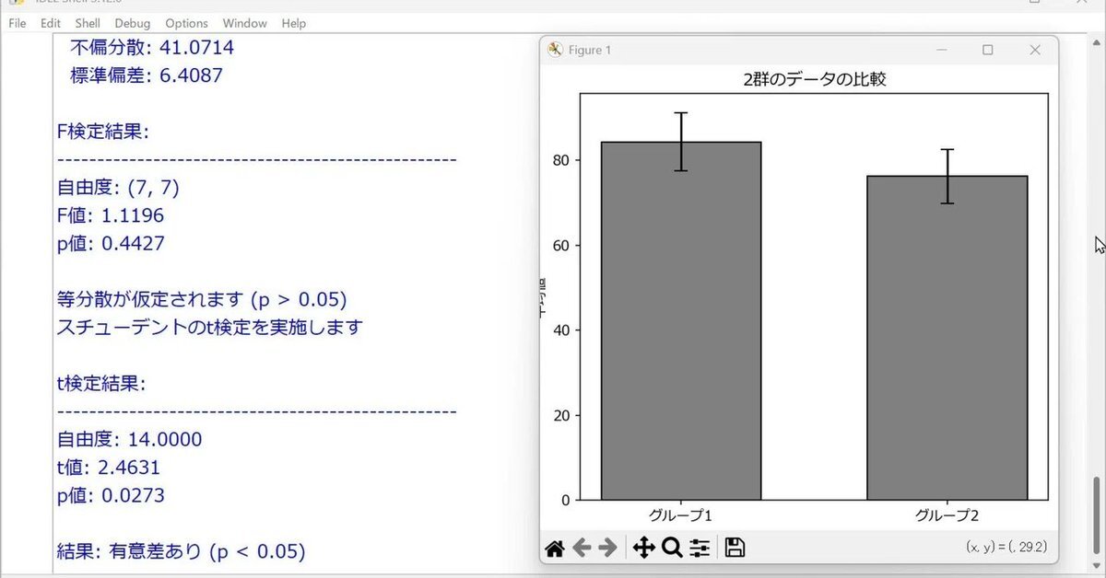
Task: Click the グループ2 axis label
Action: (947, 515)
